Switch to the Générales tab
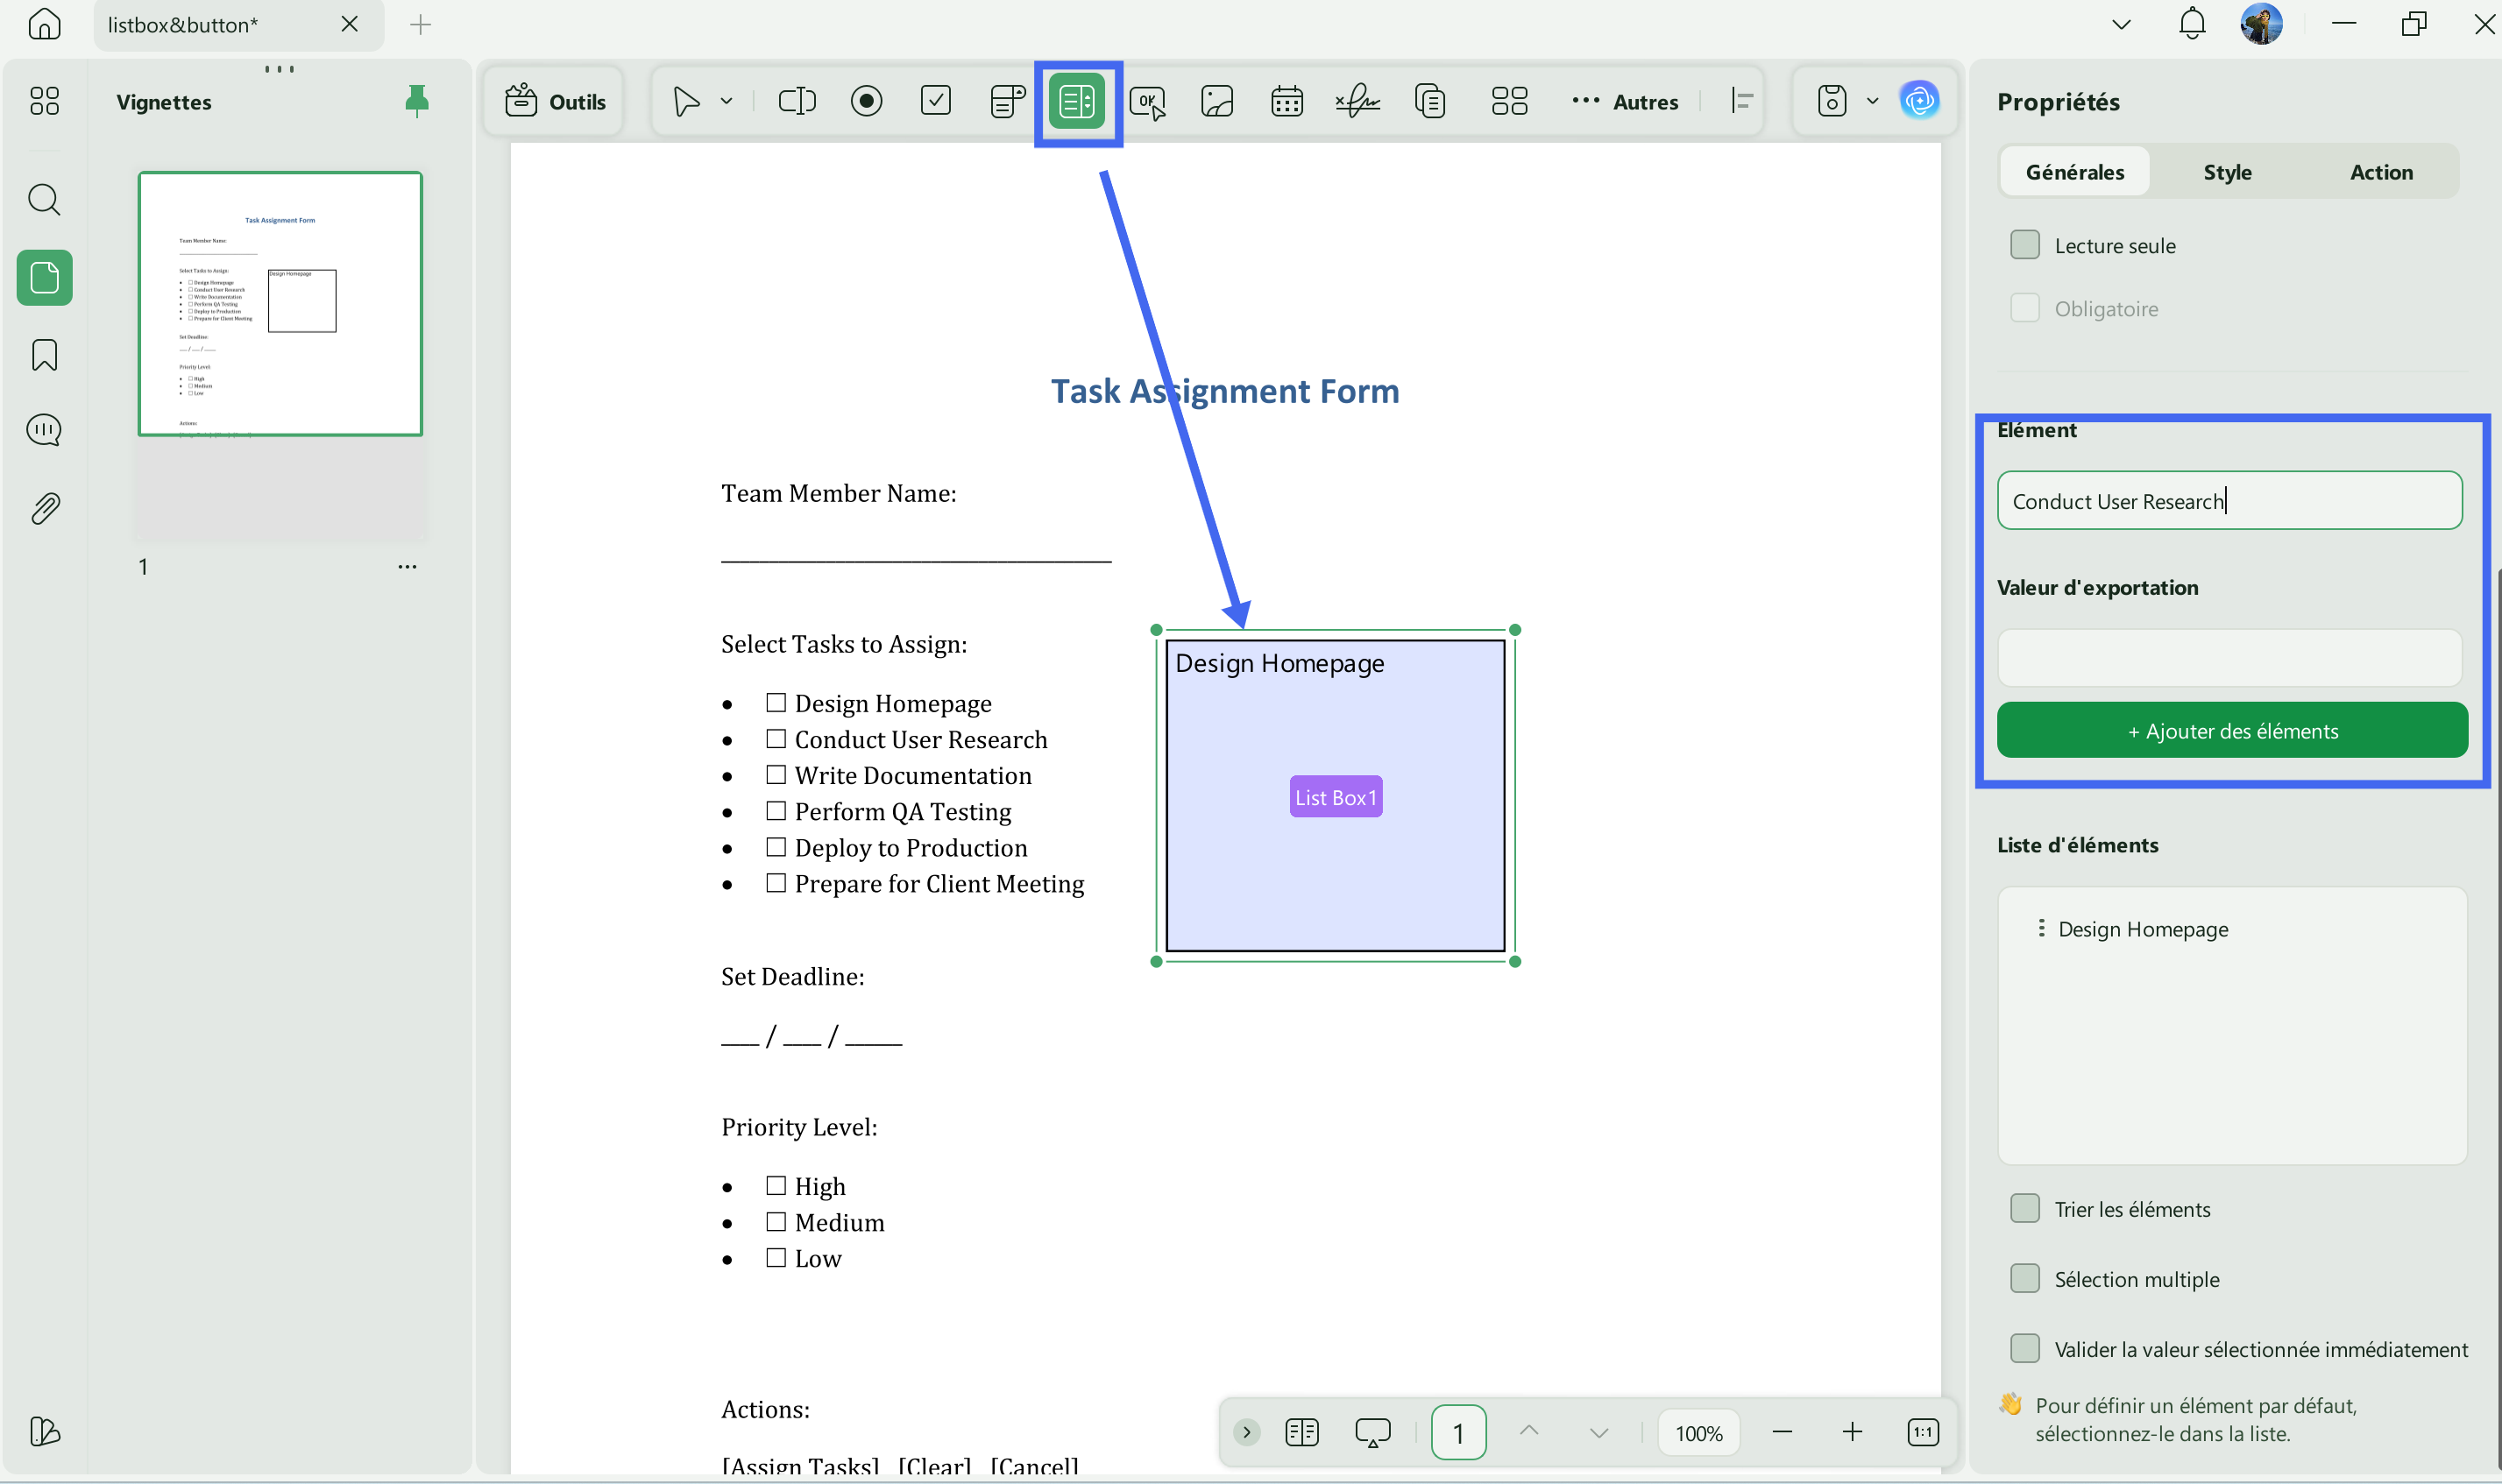The width and height of the screenshot is (2502, 1484). pyautogui.click(x=2073, y=172)
